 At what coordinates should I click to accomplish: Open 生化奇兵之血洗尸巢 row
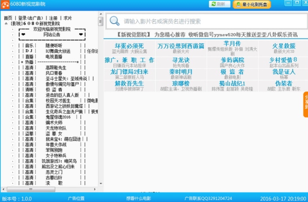[64, 112]
